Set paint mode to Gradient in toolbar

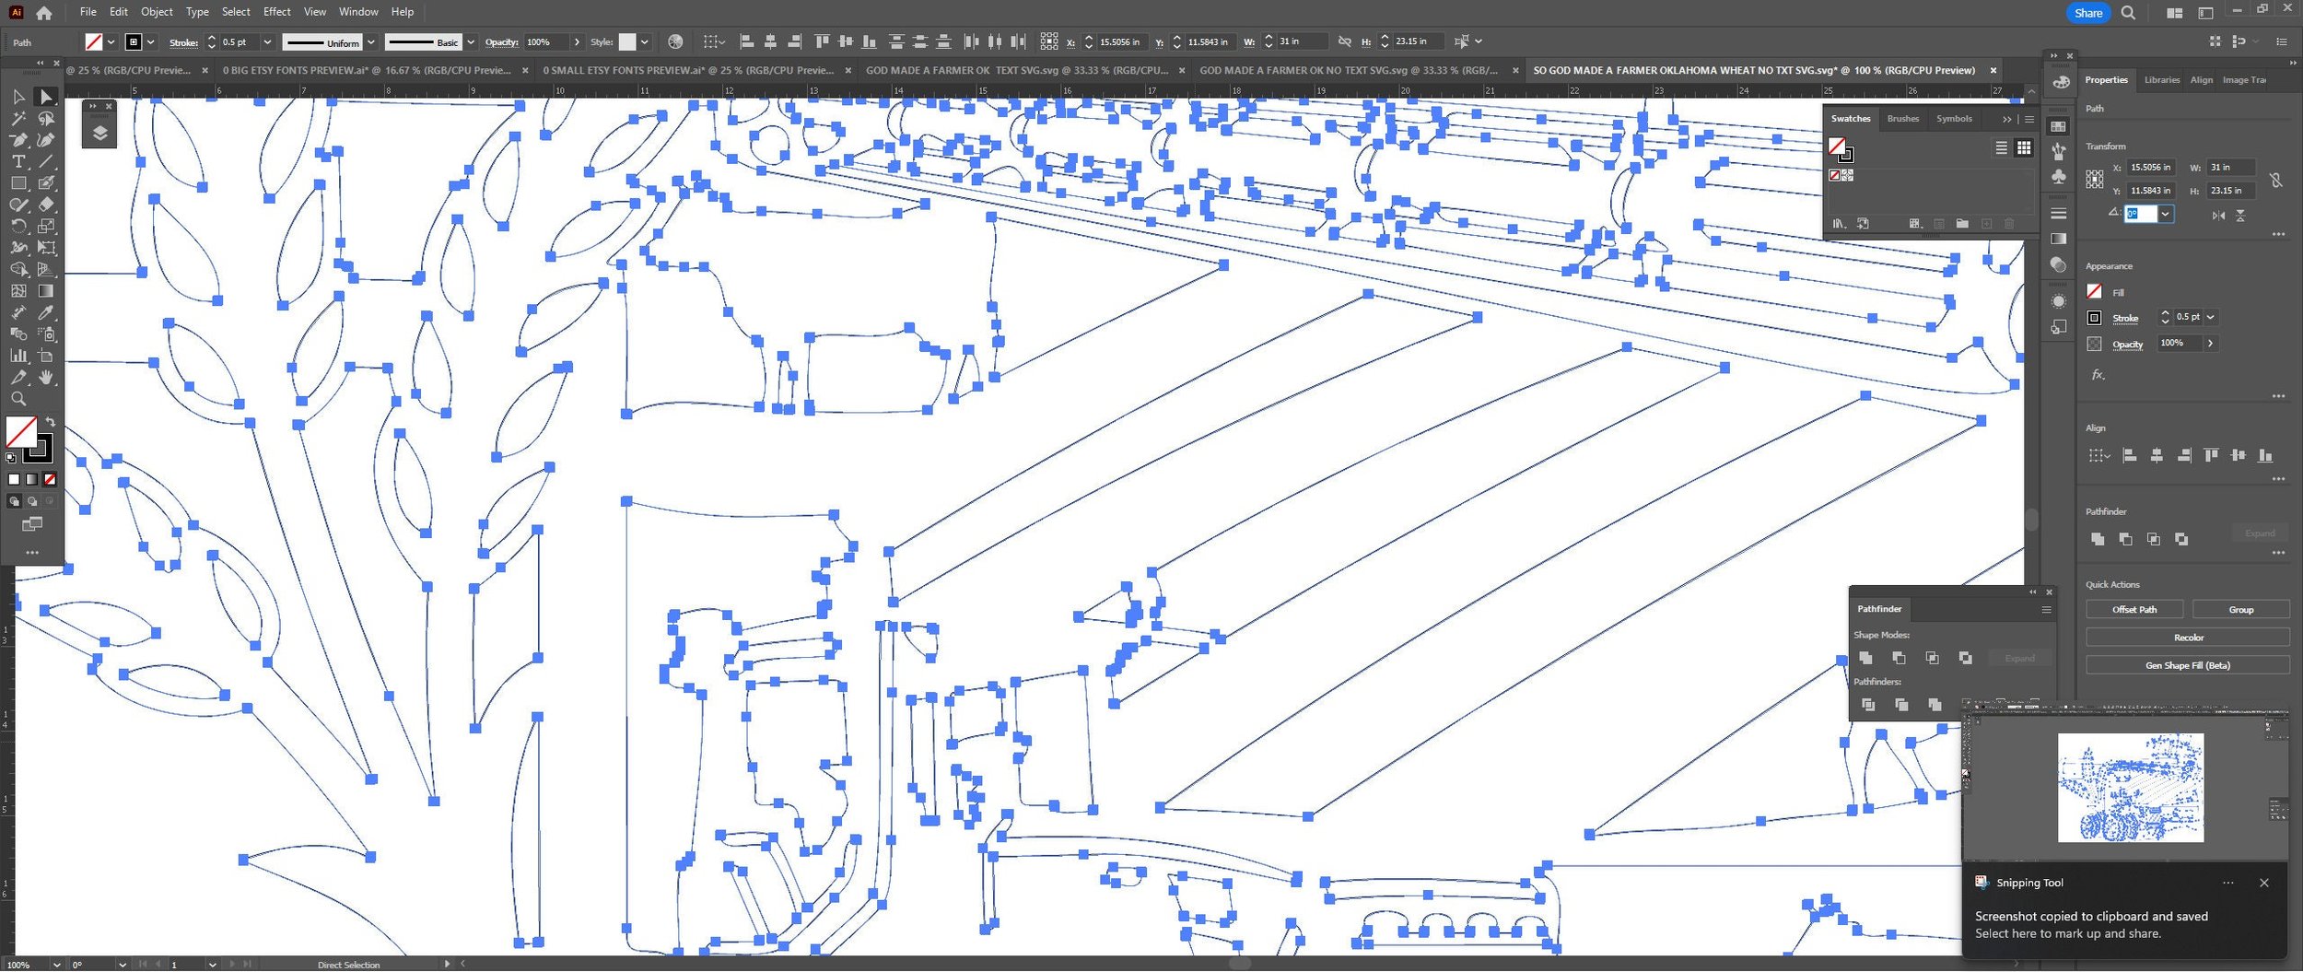[x=32, y=480]
